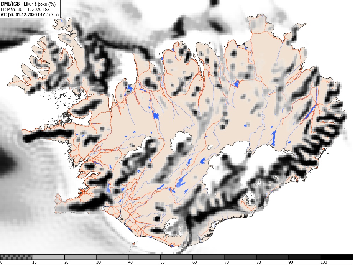353x265 pixels.
Task: Click the 70–80 dark gray legend swatch
Action: pos(240,257)
